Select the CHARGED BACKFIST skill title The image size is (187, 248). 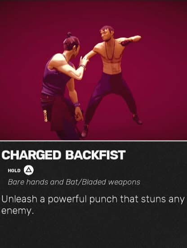click(64, 155)
